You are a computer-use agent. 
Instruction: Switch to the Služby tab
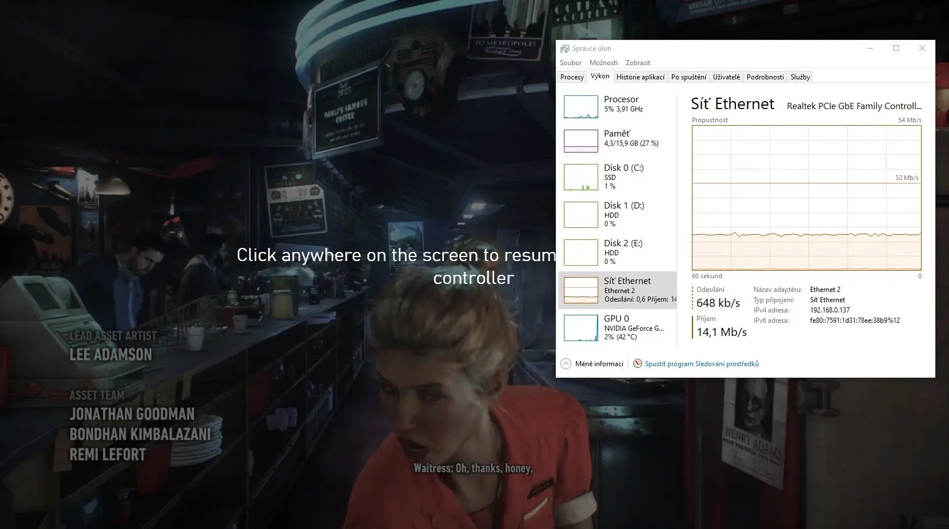(x=800, y=77)
